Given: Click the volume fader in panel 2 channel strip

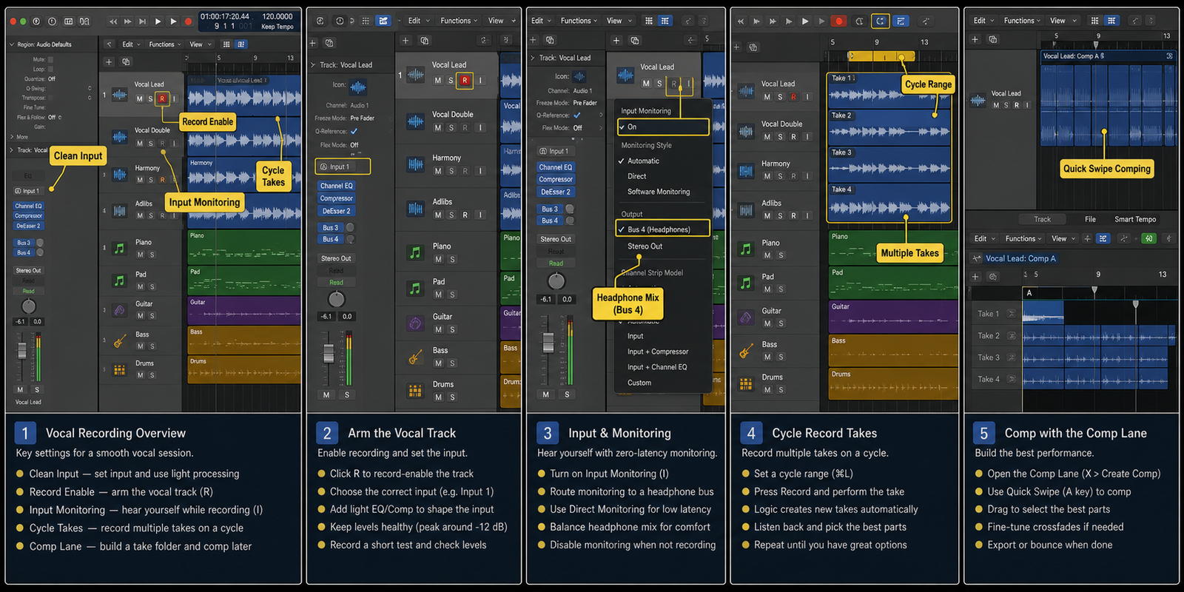Looking at the screenshot, I should (329, 354).
